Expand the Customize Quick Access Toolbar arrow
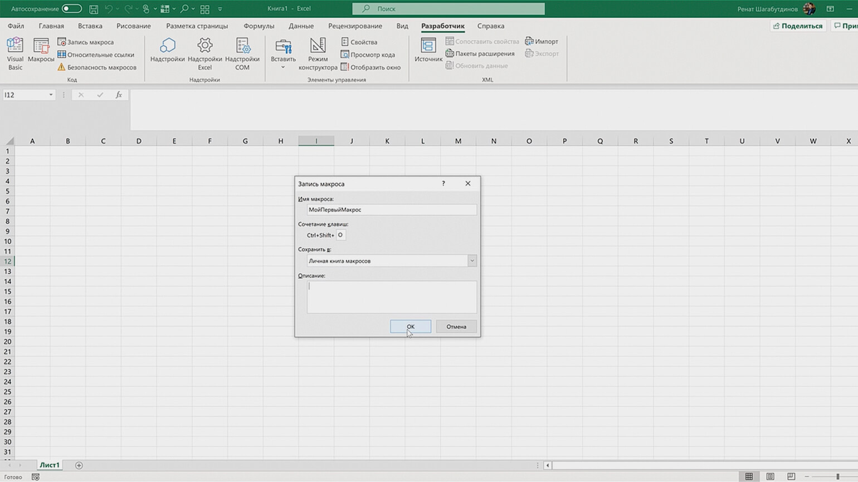This screenshot has height=482, width=858. coord(220,9)
